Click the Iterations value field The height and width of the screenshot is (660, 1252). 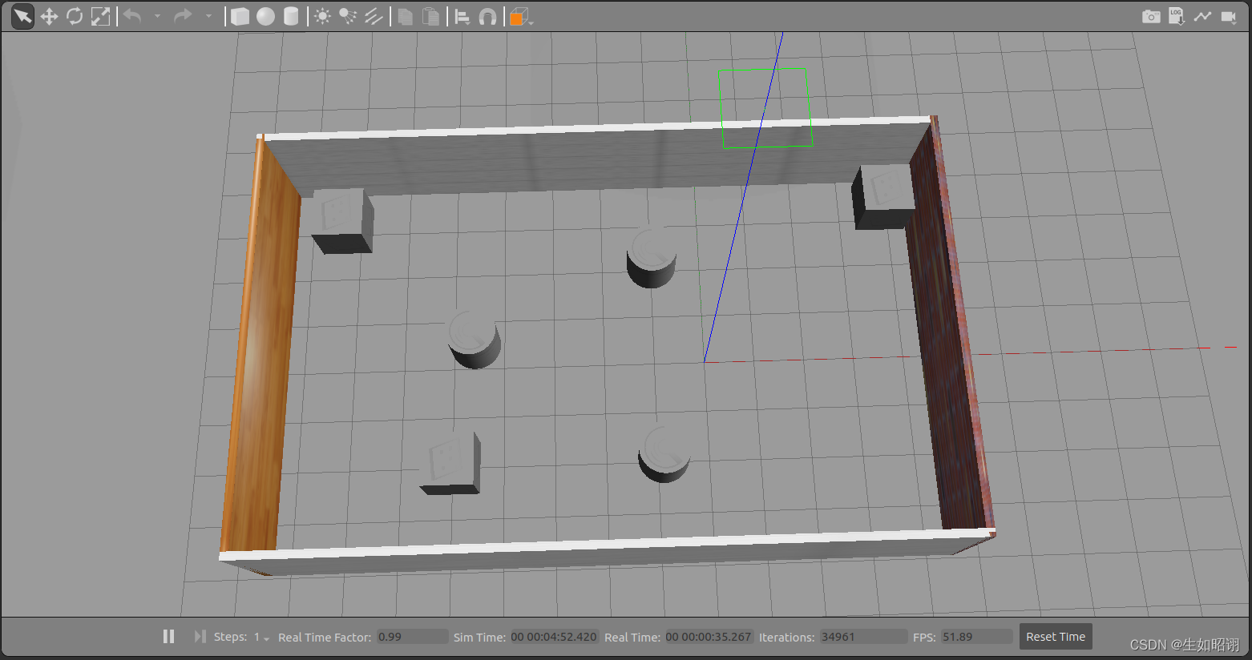point(863,637)
